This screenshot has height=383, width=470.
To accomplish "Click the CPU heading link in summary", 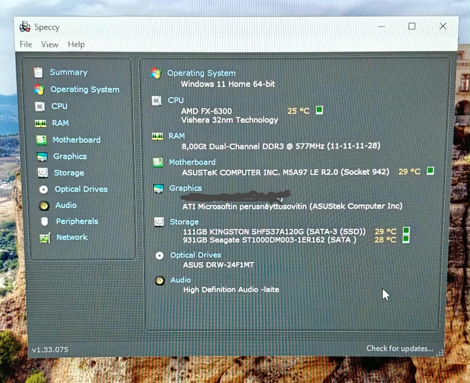I will 176,100.
